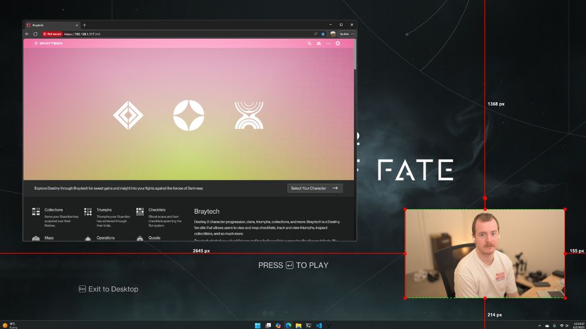Click Select Your Character button
Viewport: 586px width, 329px height.
(315, 188)
